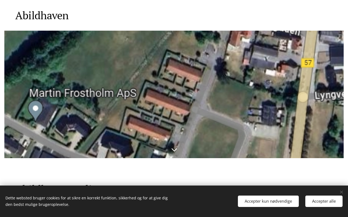Close the cookie banner with X
Viewport: 348px width, 217px height.
(341, 192)
